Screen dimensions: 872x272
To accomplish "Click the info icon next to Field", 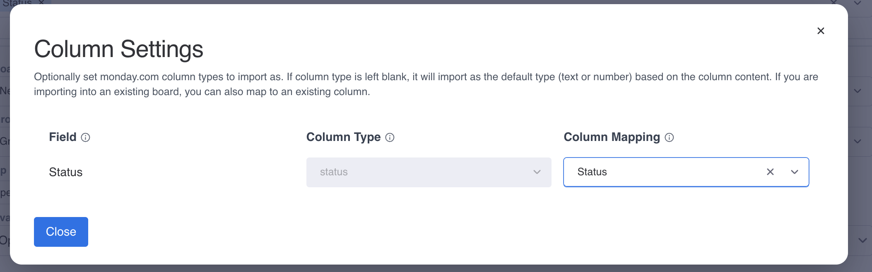I will coord(85,137).
